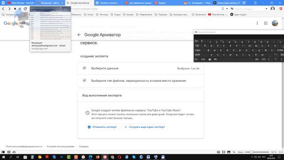The height and width of the screenshot is (160, 284).
Task: Open the Google apps grid
Action: tap(265, 23)
